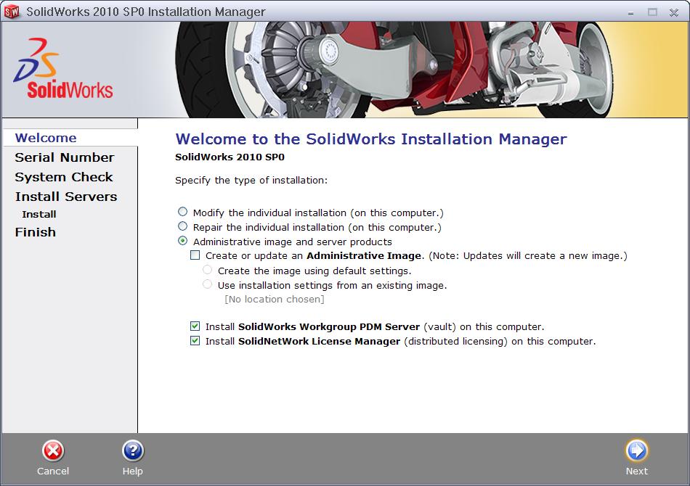Click the Welcome to SolidWorks Installation Manager heading
Image resolution: width=690 pixels, height=486 pixels.
click(371, 139)
